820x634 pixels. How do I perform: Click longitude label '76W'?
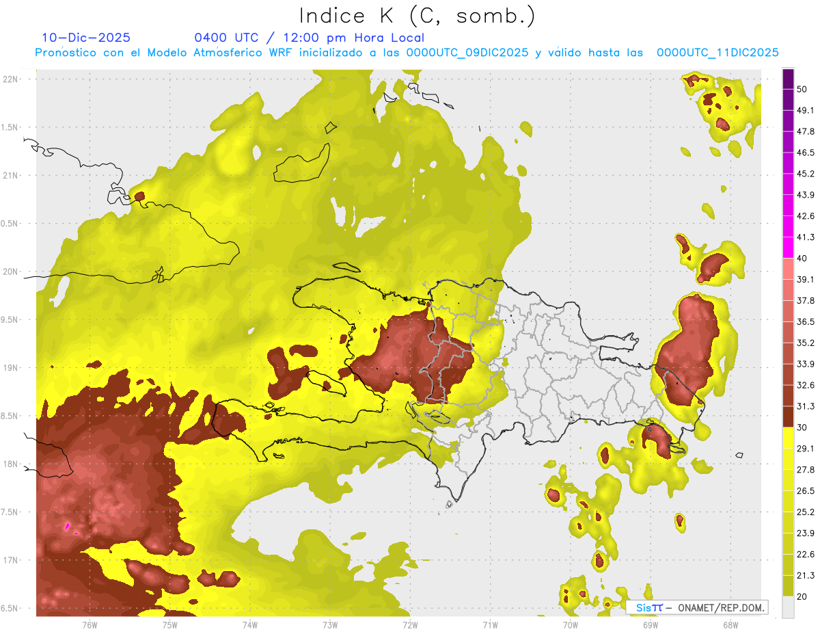[90, 624]
